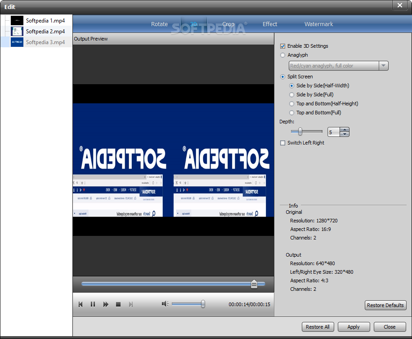Click the Close button

click(x=390, y=327)
